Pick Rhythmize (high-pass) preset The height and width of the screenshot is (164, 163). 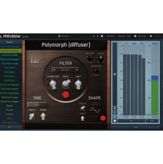coord(9,85)
